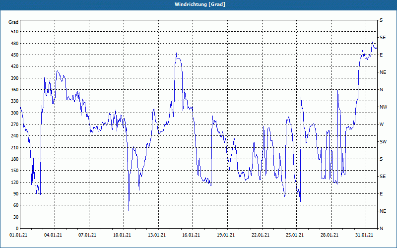The height and width of the screenshot is (248, 397).
Task: Click the 07.01.21 date label
Action: [x=87, y=235]
